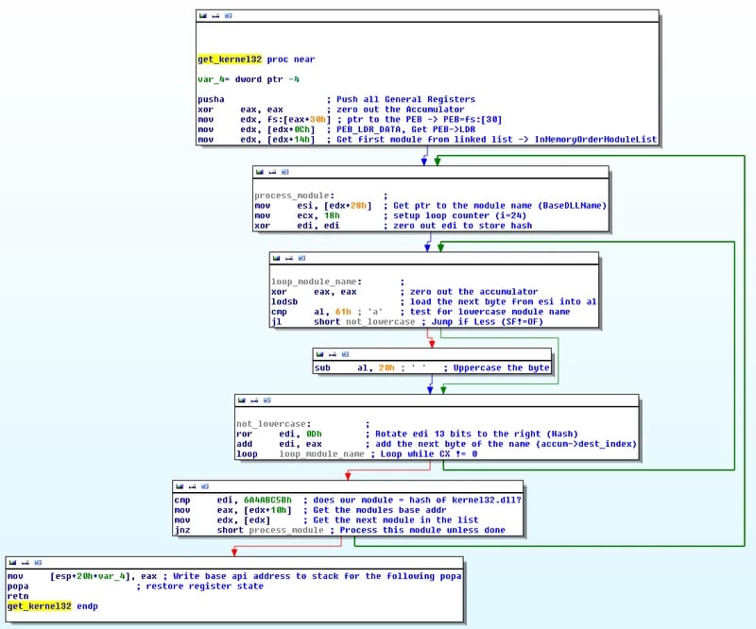Image resolution: width=756 pixels, height=629 pixels.
Task: Click rightmost title icon on process_module node
Action: (286, 172)
